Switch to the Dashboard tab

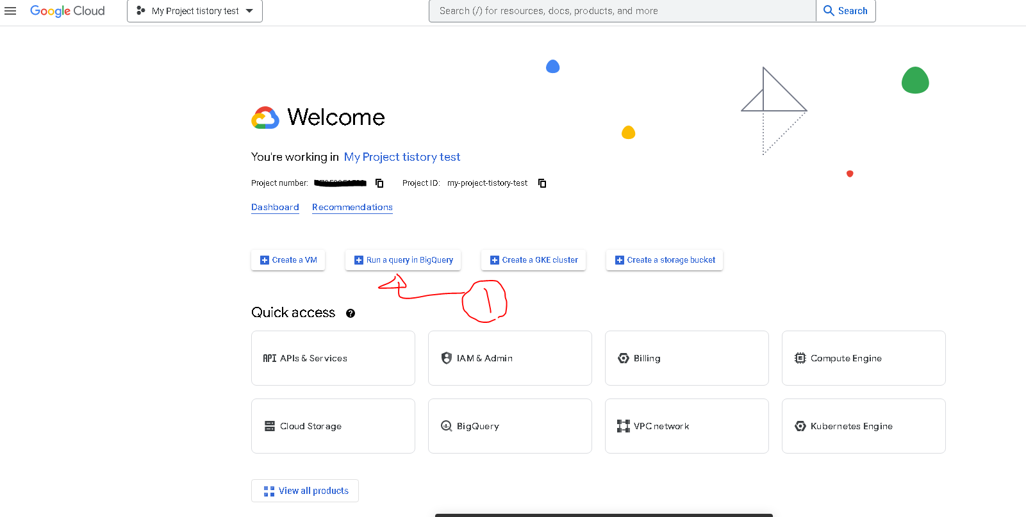(x=275, y=207)
